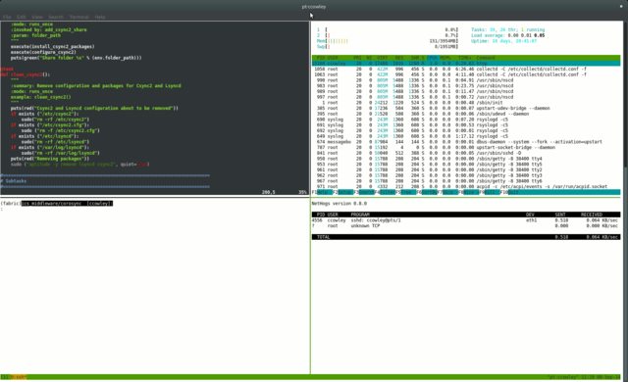Click the F2 Setup key in htop
628x382 pixels.
(342, 192)
